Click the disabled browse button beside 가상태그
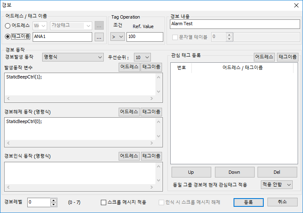 99,26
